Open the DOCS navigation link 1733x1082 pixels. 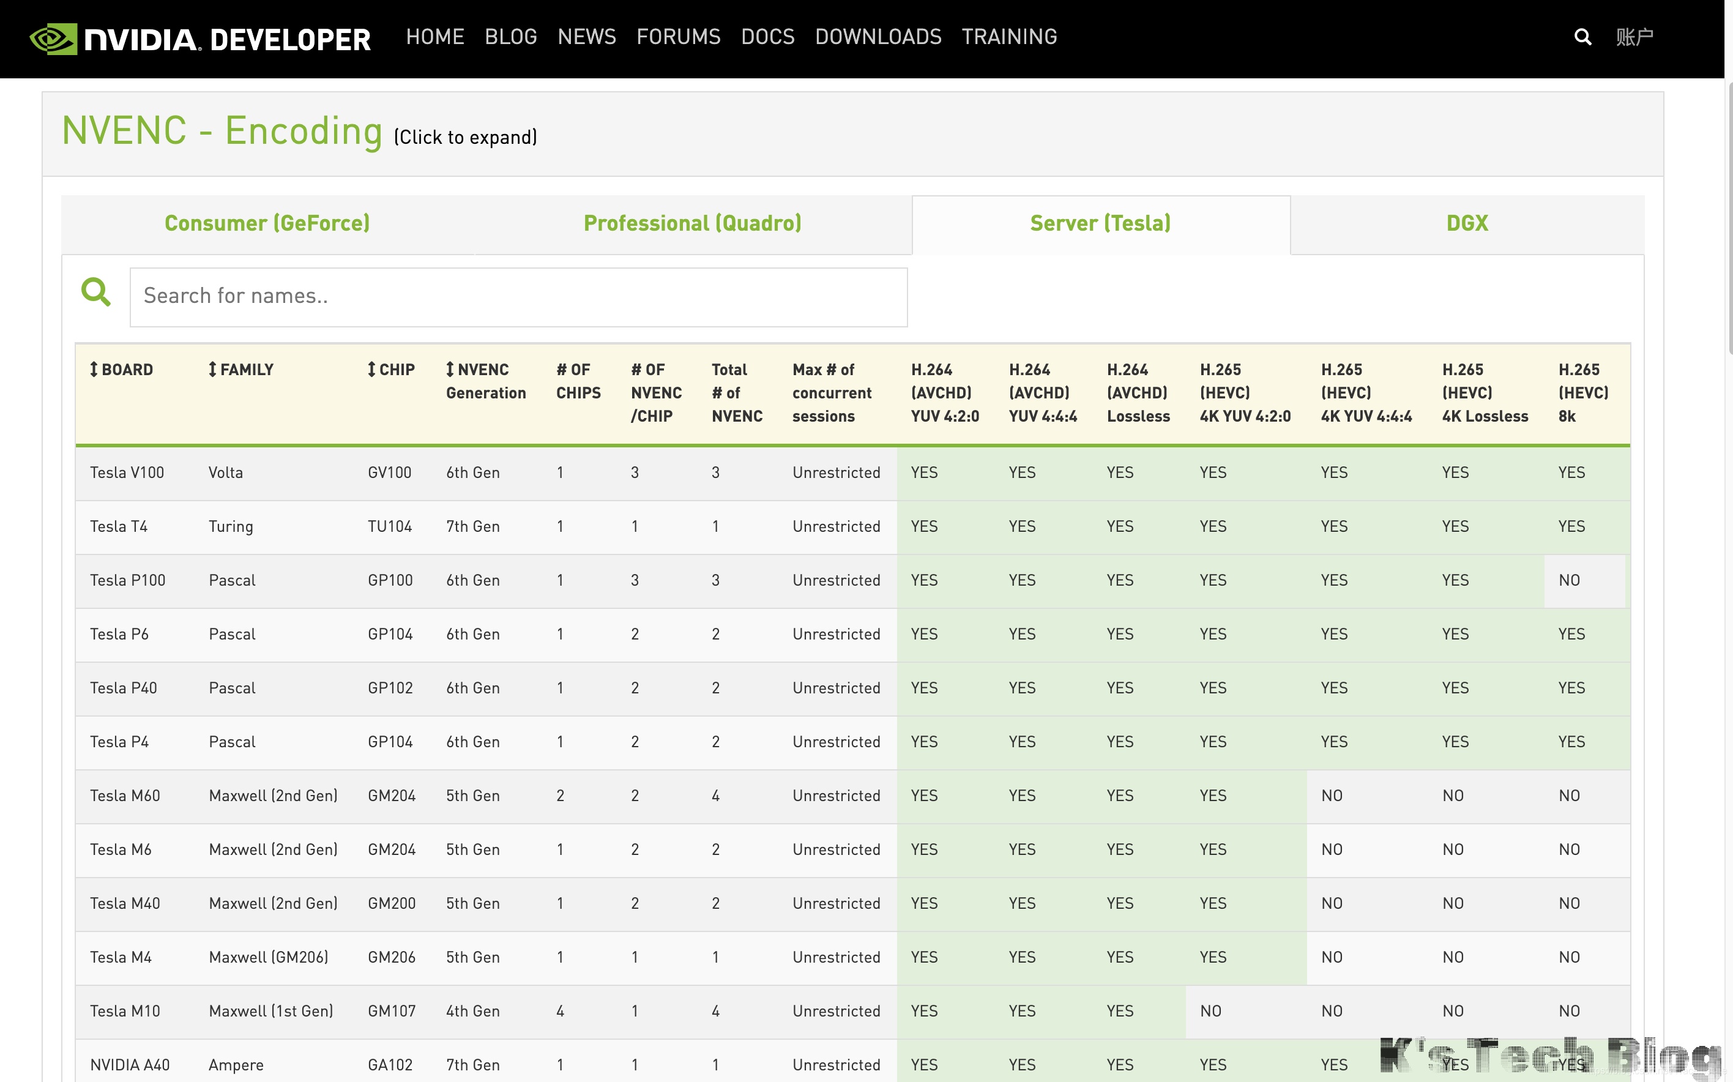(767, 37)
